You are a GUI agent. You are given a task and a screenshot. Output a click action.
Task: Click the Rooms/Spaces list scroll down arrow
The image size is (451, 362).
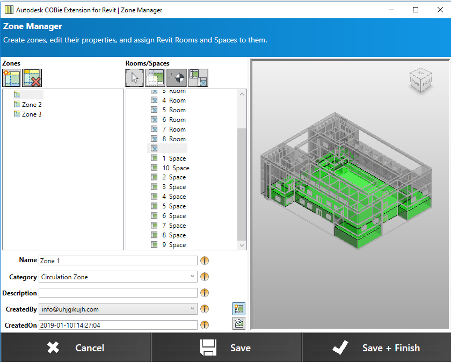(x=242, y=245)
